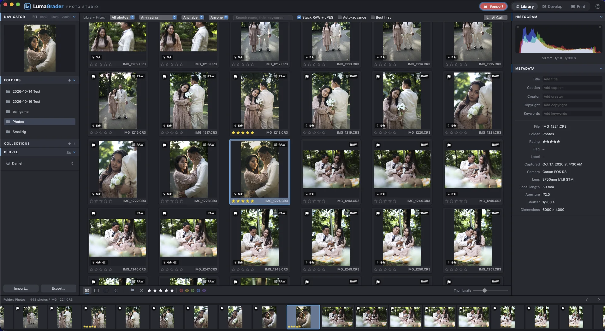
Task: Add a new folder with plus icon
Action: coord(69,80)
